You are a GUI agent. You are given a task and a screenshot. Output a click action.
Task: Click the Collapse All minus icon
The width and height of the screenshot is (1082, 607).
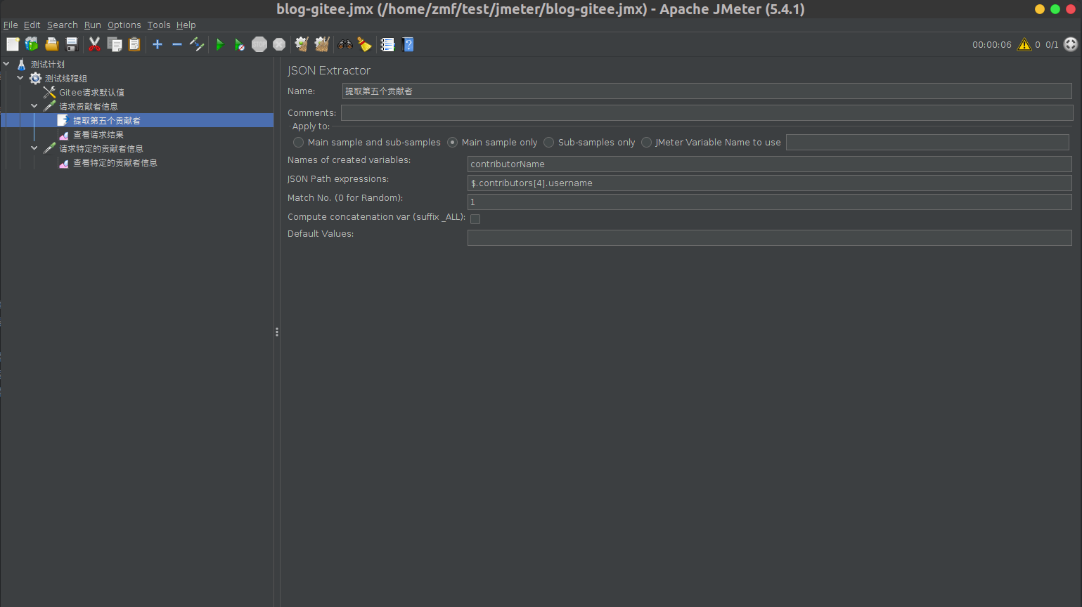(177, 44)
